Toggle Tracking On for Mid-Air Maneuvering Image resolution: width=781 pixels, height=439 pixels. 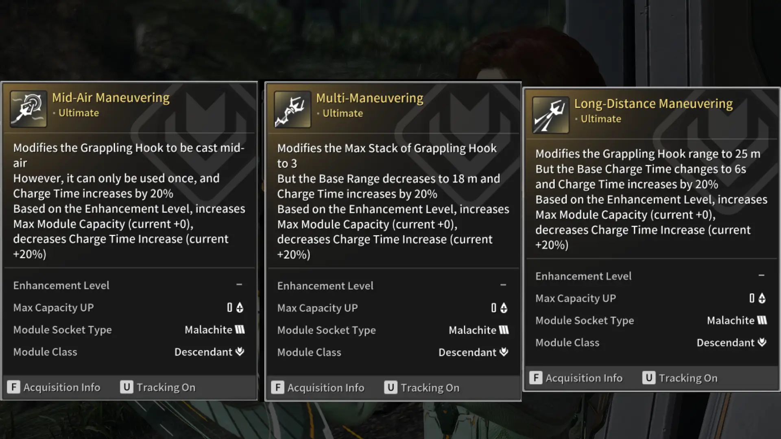click(x=158, y=387)
